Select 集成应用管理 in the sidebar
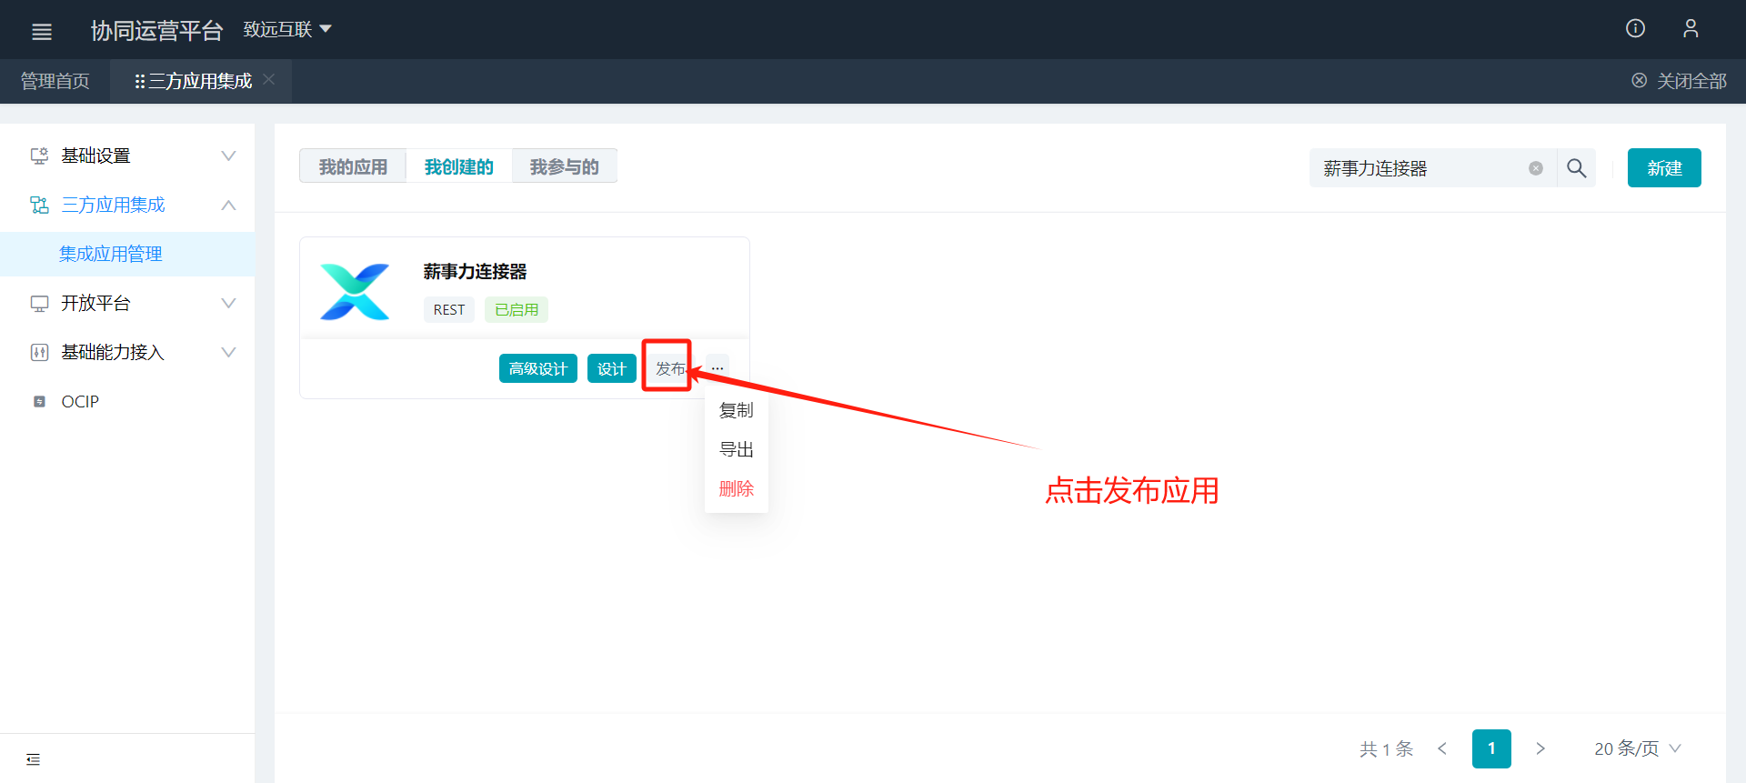1746x783 pixels. [x=127, y=254]
